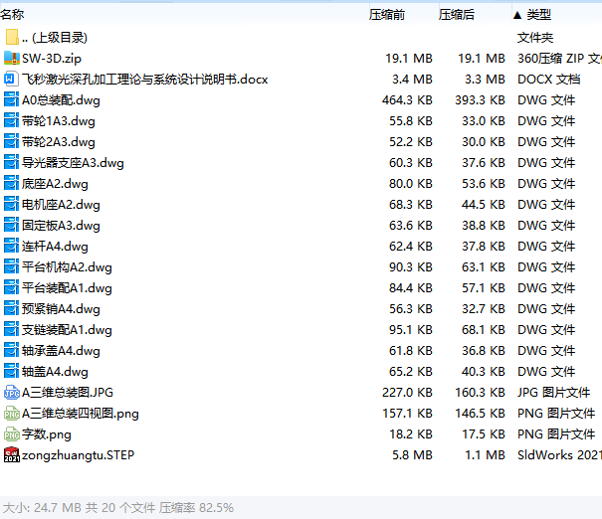Screen dimensions: 602x519
Task: Select file name zongzhuangtu.STEP
Action: [x=78, y=455]
